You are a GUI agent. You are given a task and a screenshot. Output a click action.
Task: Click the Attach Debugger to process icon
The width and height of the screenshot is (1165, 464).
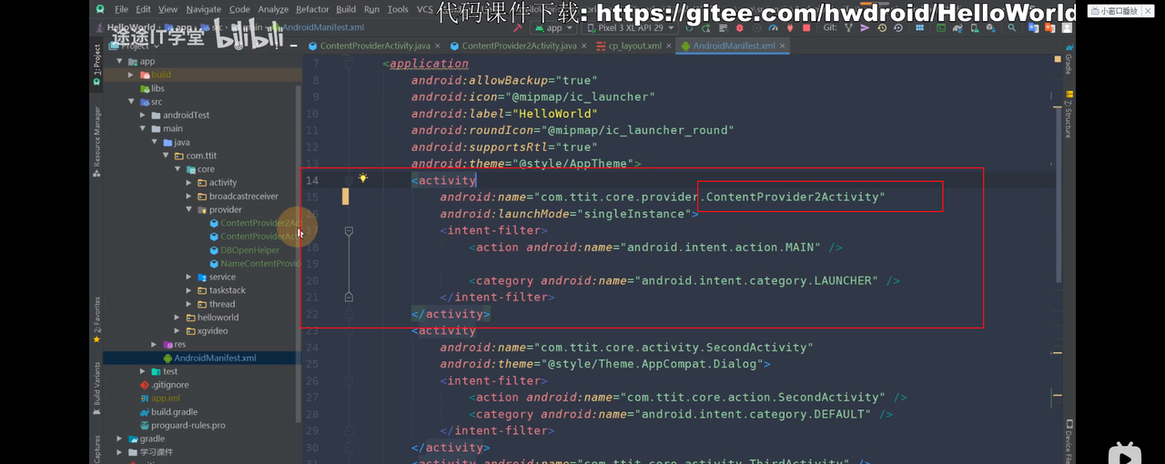click(x=789, y=28)
